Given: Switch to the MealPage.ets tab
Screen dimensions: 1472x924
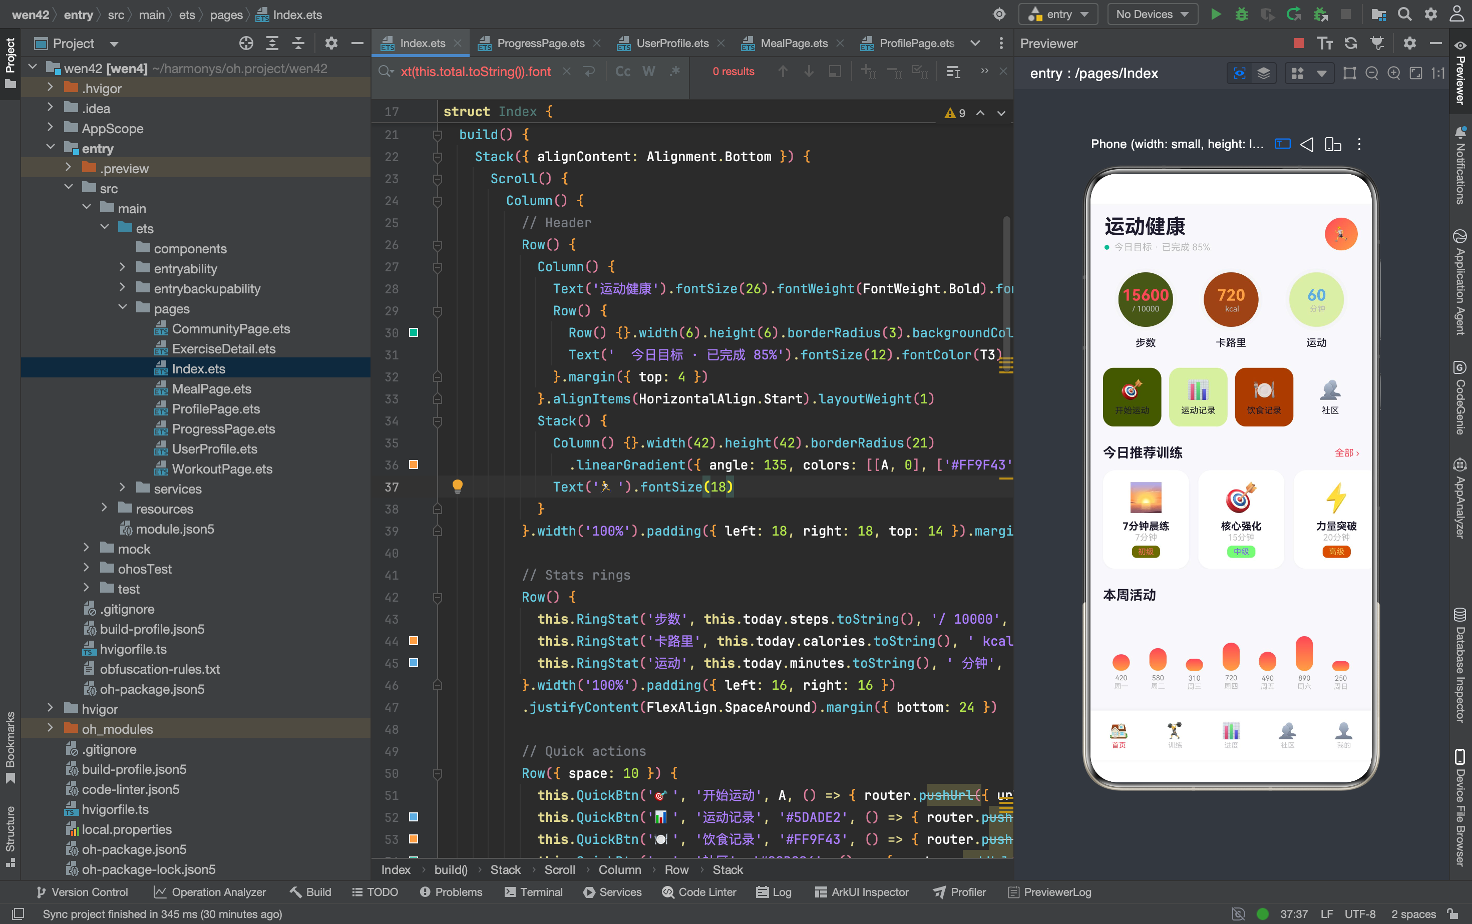Looking at the screenshot, I should (x=794, y=44).
